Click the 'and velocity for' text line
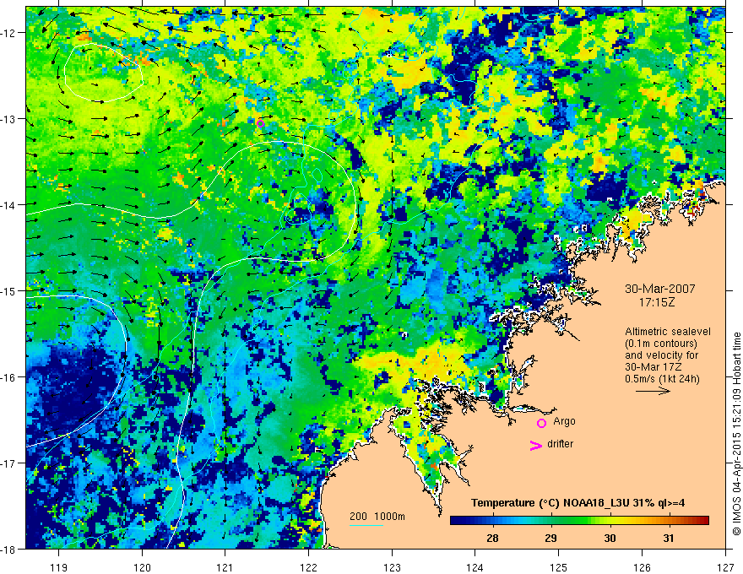Image resolution: width=743 pixels, height=574 pixels. point(661,355)
